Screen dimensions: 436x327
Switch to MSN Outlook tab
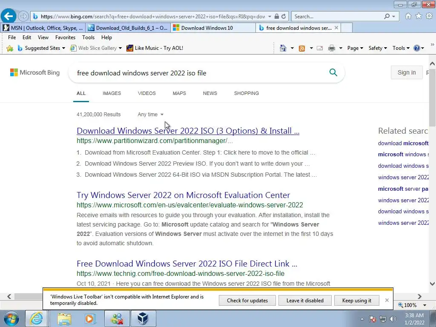point(43,28)
